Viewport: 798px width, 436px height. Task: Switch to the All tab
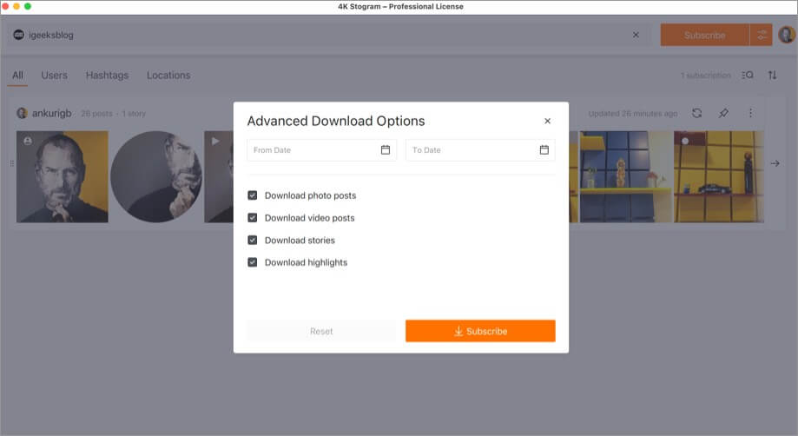click(x=18, y=76)
